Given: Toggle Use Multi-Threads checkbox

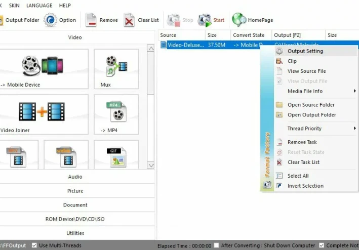Looking at the screenshot, I should (x=34, y=245).
